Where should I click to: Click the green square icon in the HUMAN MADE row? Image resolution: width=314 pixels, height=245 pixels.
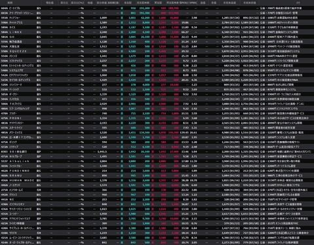122,180
